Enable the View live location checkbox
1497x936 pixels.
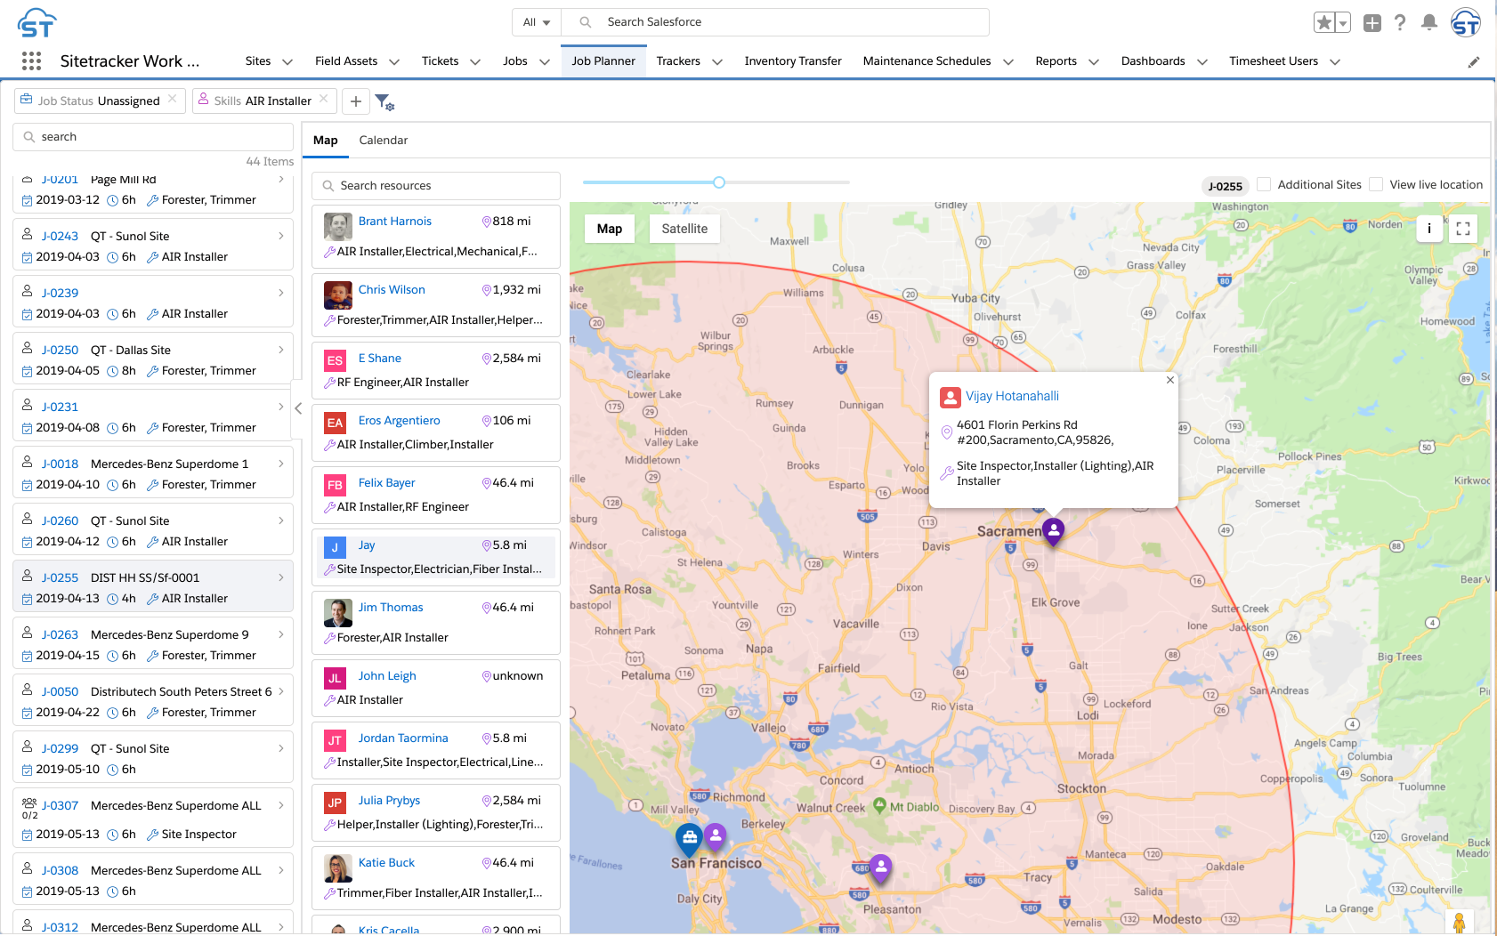coord(1376,184)
